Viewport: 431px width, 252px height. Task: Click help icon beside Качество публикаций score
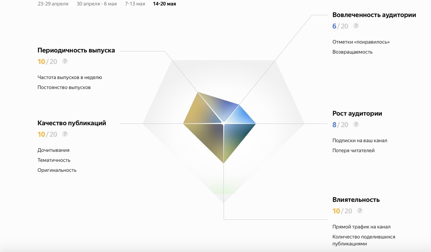coord(65,134)
